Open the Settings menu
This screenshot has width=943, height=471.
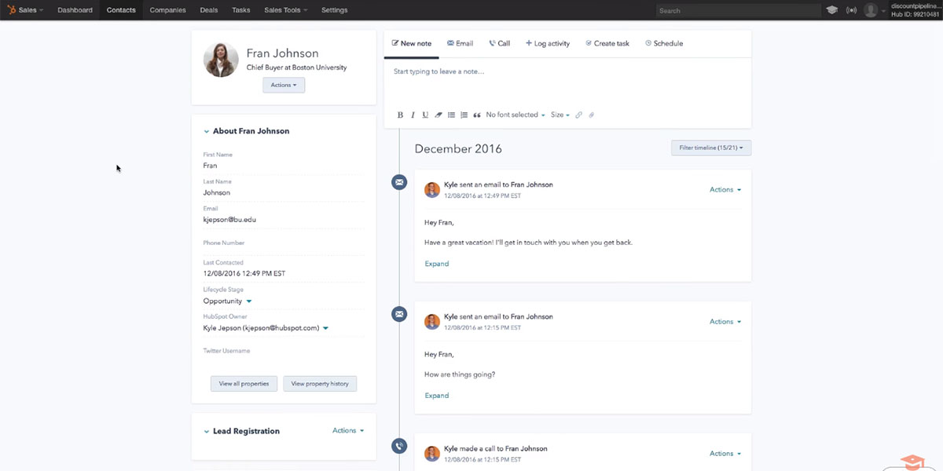(335, 10)
